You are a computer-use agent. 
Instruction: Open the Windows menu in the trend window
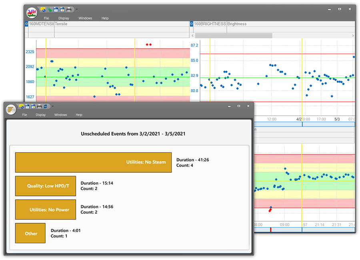[x=85, y=18]
